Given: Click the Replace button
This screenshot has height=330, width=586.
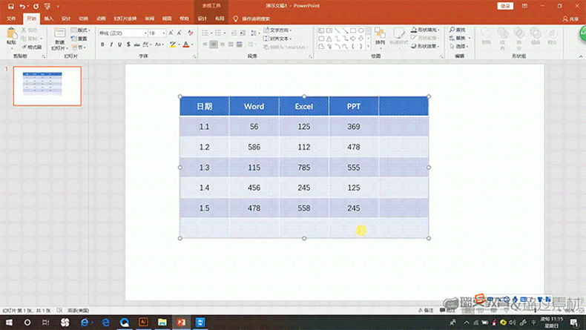Looking at the screenshot, I should tap(460, 38).
